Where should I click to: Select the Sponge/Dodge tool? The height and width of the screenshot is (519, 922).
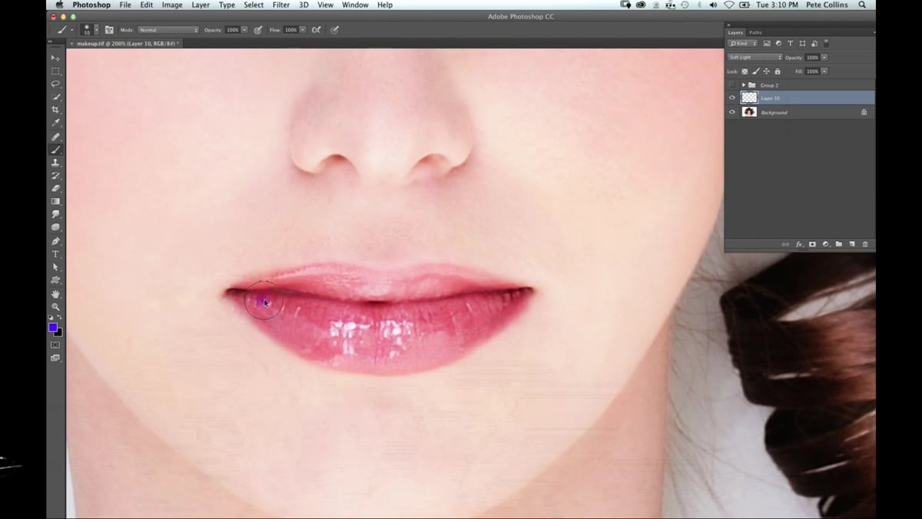[55, 228]
